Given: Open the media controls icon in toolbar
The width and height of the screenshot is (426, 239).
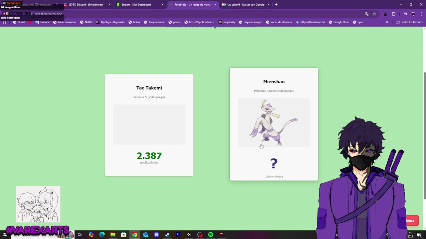Looking at the screenshot, I should tap(405, 14).
